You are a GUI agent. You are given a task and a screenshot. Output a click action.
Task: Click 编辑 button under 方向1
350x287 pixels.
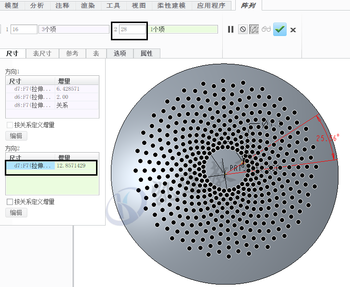[x=16, y=136]
